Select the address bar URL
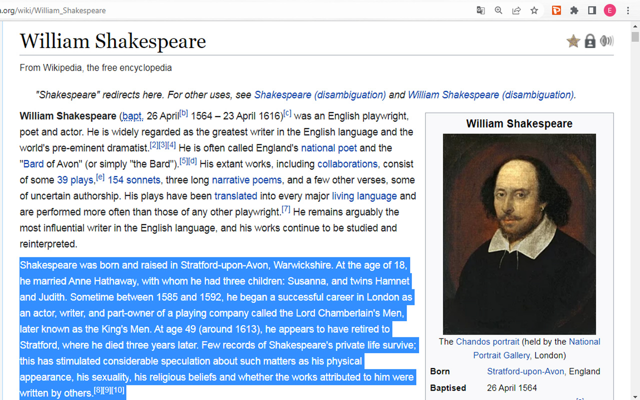Screen dimensions: 640x400 tap(55, 10)
